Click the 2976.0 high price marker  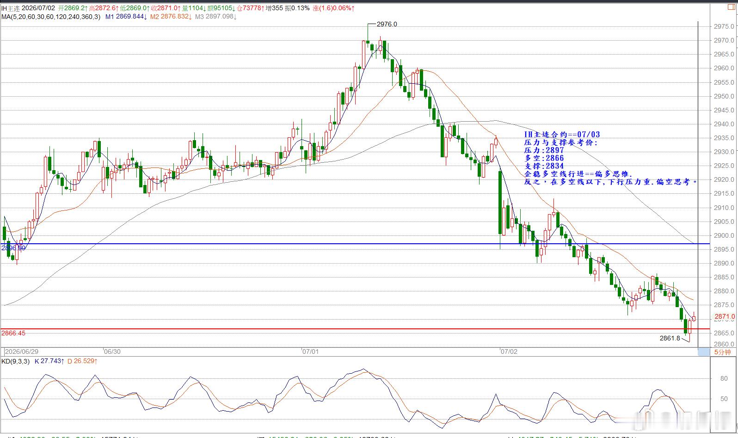(x=387, y=24)
